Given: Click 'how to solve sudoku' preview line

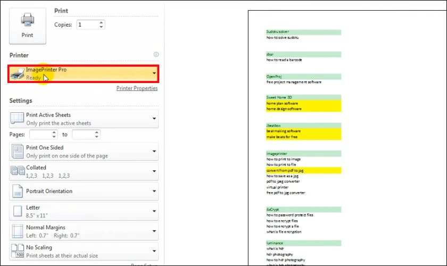Looking at the screenshot, I should (283, 37).
